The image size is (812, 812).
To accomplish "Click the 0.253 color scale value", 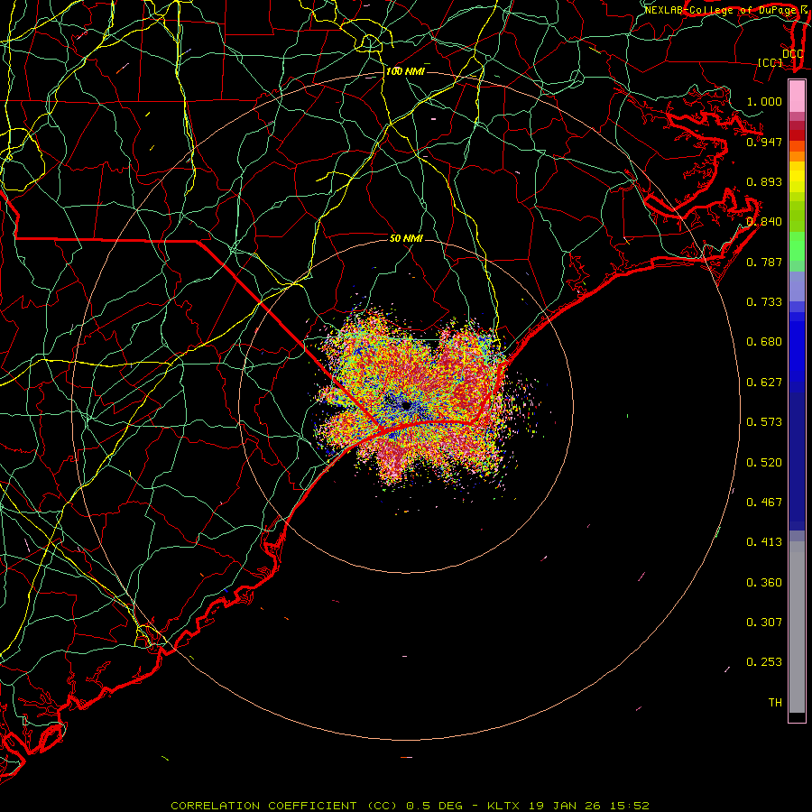I will tap(764, 662).
